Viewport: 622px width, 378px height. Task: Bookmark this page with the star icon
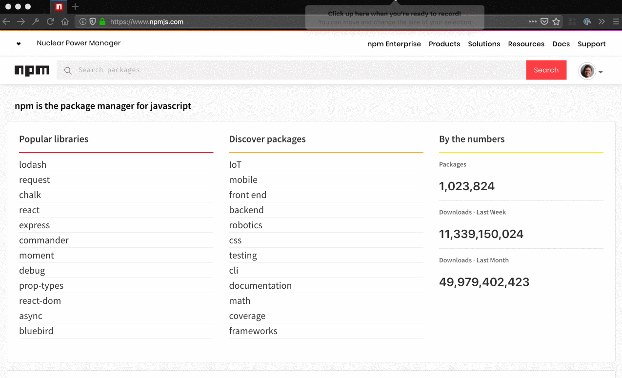556,21
